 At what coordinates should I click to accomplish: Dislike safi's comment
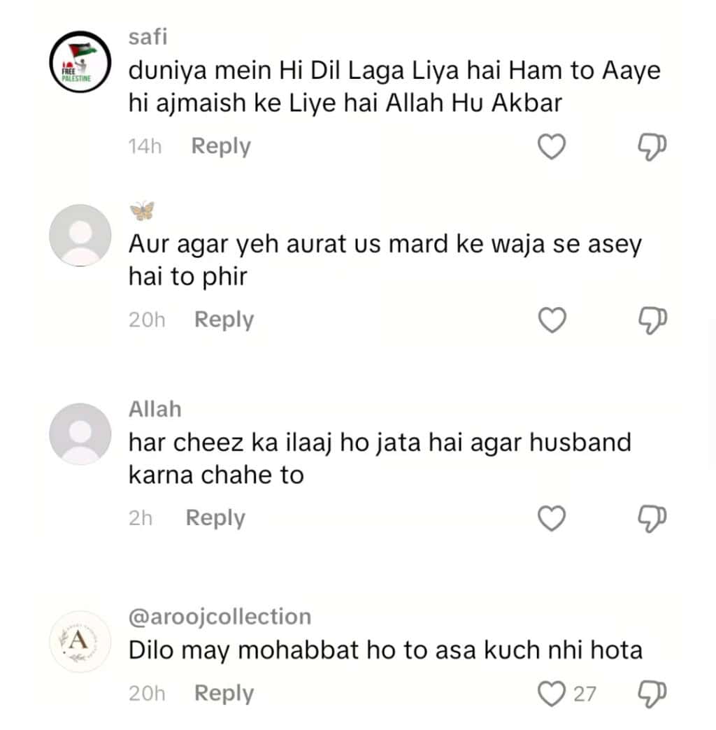point(652,146)
